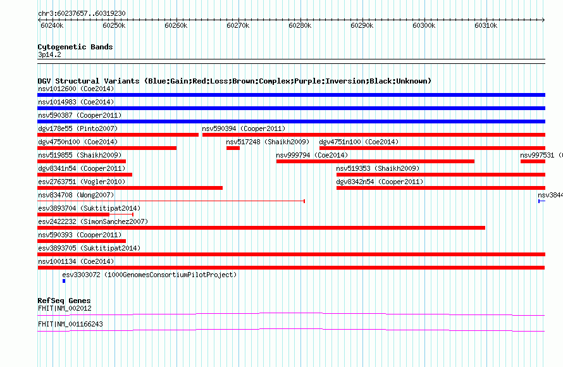Image resolution: width=563 pixels, height=367 pixels.
Task: Click the esv3303072 (1000GenomesConsortiumPilotProject) label
Action: [x=149, y=275]
